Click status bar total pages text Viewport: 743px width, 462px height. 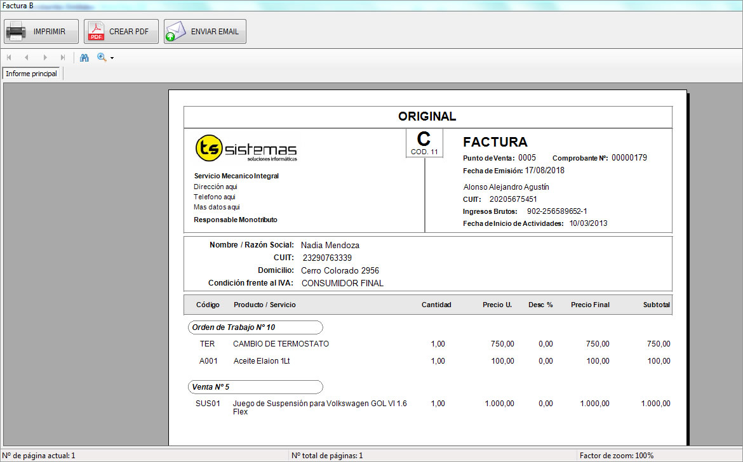coord(327,456)
